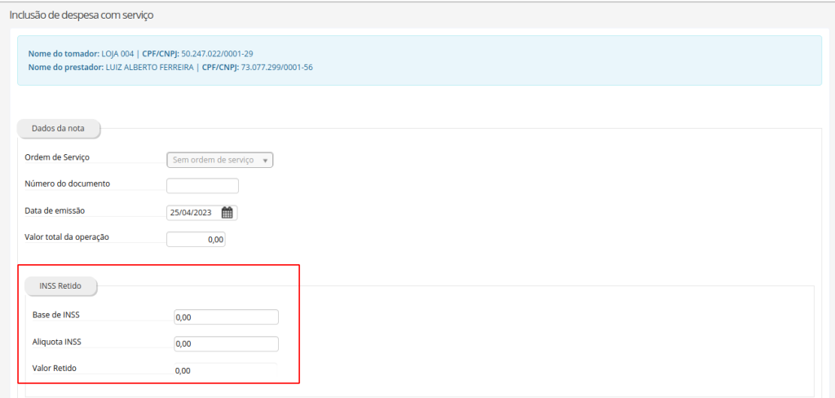Screen dimensions: 835x398
Task: Click the Aliquota INSS label
Action: coord(56,342)
